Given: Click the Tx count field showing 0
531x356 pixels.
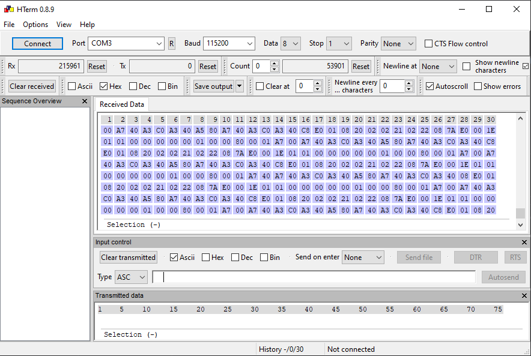Looking at the screenshot, I should coord(162,66).
